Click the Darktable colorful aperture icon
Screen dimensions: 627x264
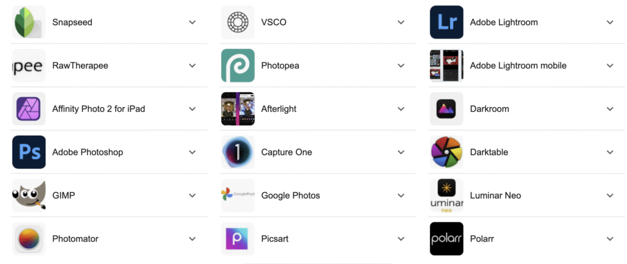click(446, 152)
